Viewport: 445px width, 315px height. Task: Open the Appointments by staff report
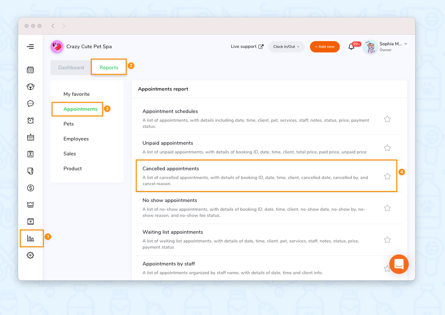[x=269, y=268]
